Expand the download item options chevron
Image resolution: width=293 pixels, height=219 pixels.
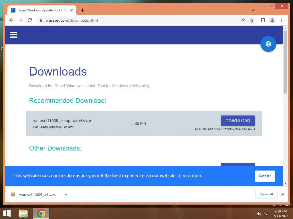pyautogui.click(x=66, y=194)
